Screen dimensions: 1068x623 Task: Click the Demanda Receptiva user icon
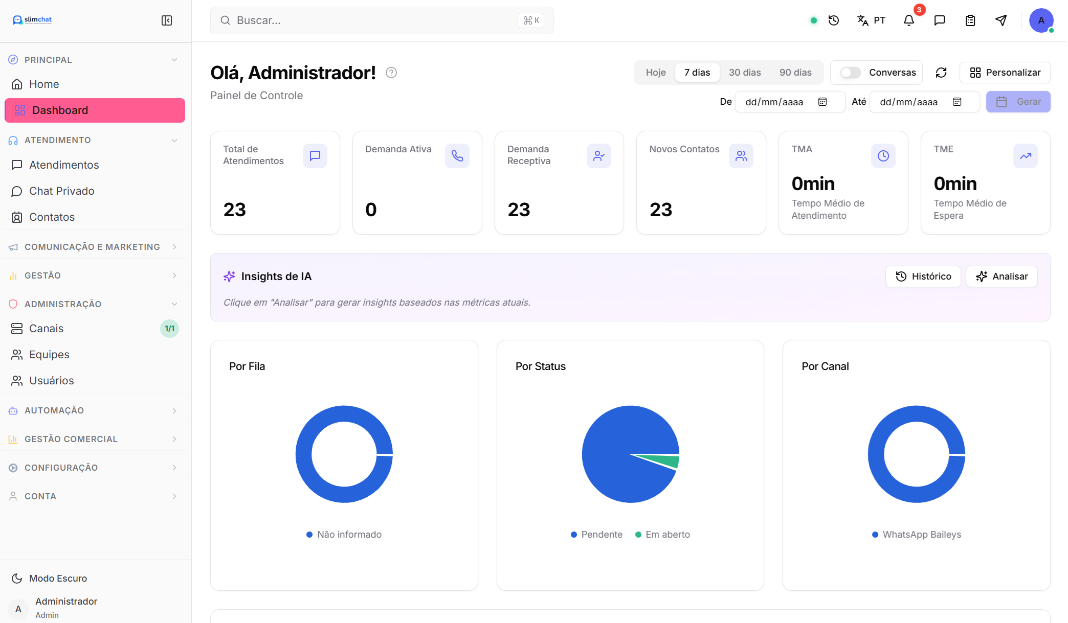pos(599,156)
